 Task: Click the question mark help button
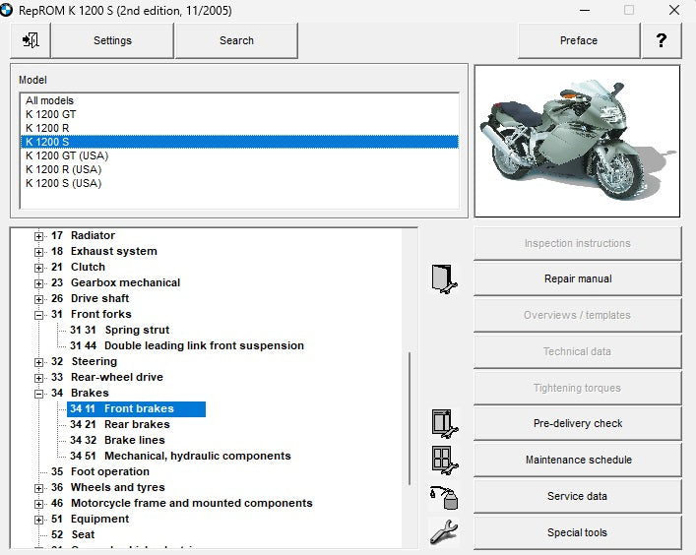pos(662,40)
